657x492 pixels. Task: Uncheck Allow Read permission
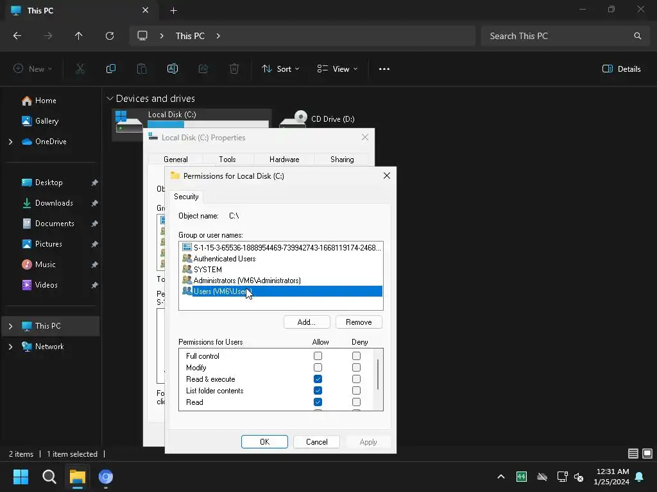coord(318,402)
